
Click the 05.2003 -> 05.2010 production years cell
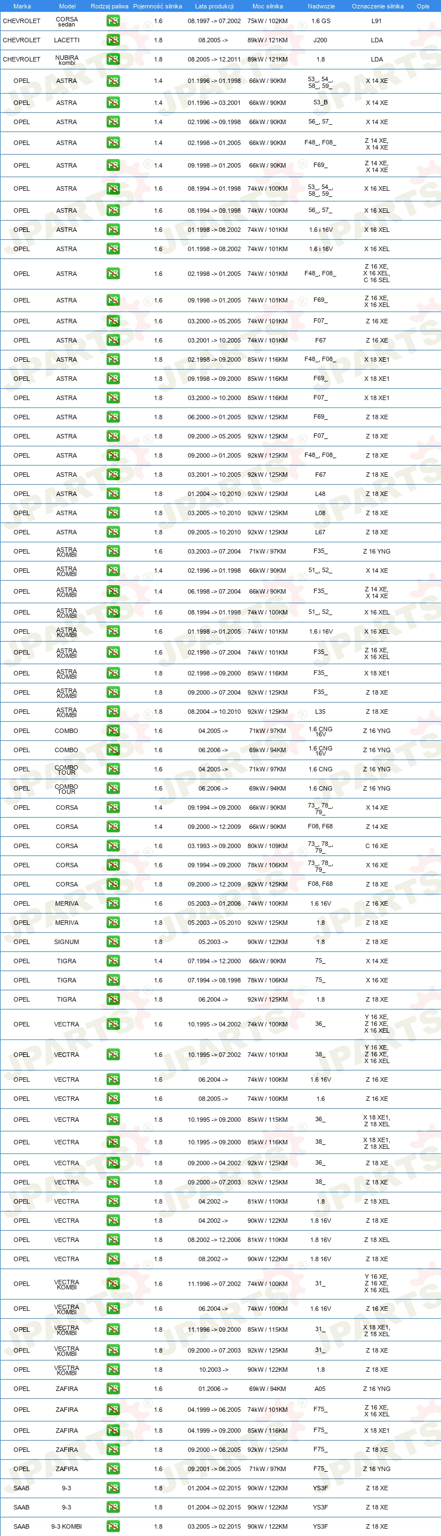(214, 923)
